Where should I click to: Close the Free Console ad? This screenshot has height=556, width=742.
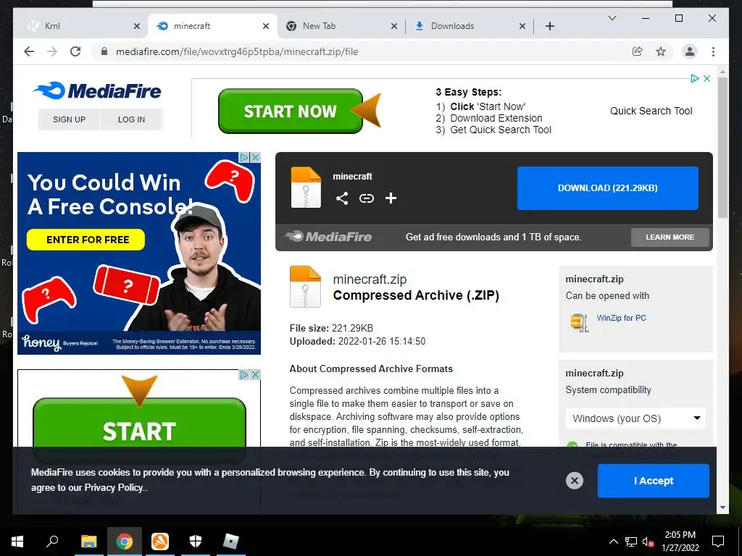[x=256, y=157]
